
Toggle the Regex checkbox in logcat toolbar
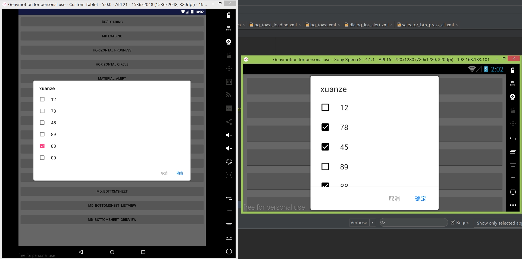[x=453, y=222]
